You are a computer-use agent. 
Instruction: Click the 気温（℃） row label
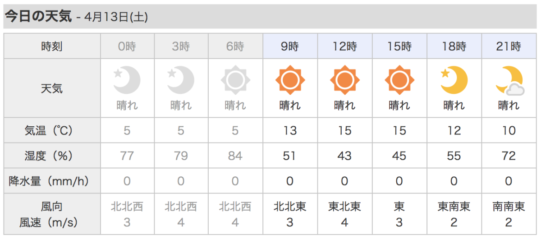click(x=52, y=131)
